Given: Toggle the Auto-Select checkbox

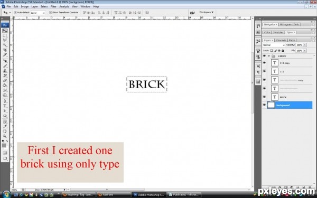Looking at the screenshot, I should 15,13.
